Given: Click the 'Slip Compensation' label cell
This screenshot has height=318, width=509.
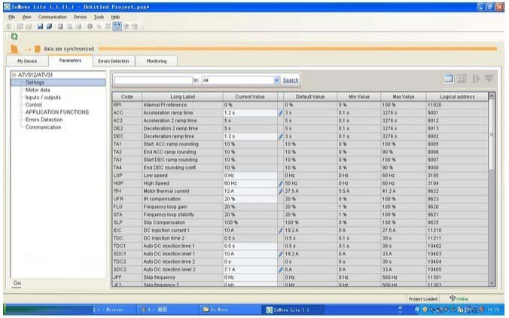Looking at the screenshot, I should coord(182,223).
